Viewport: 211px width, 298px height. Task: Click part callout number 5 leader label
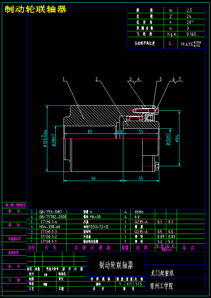click(161, 79)
